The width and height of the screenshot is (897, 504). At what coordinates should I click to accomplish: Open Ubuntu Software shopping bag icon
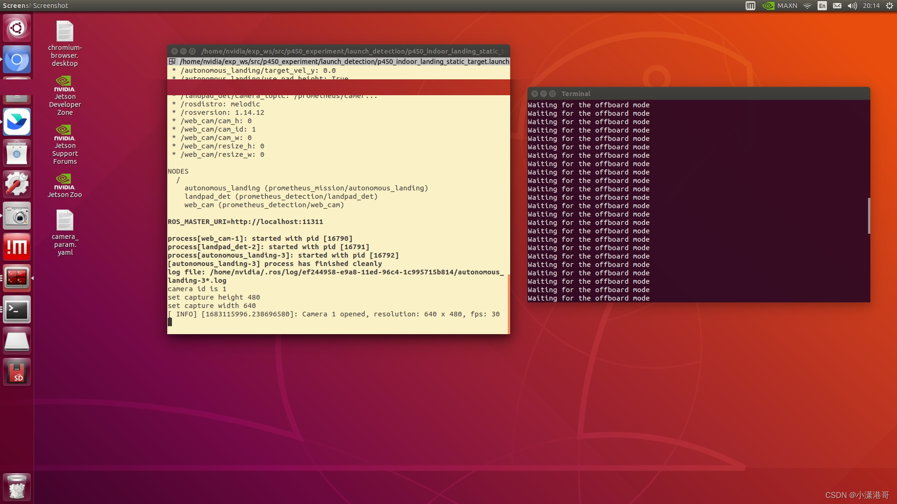17,153
